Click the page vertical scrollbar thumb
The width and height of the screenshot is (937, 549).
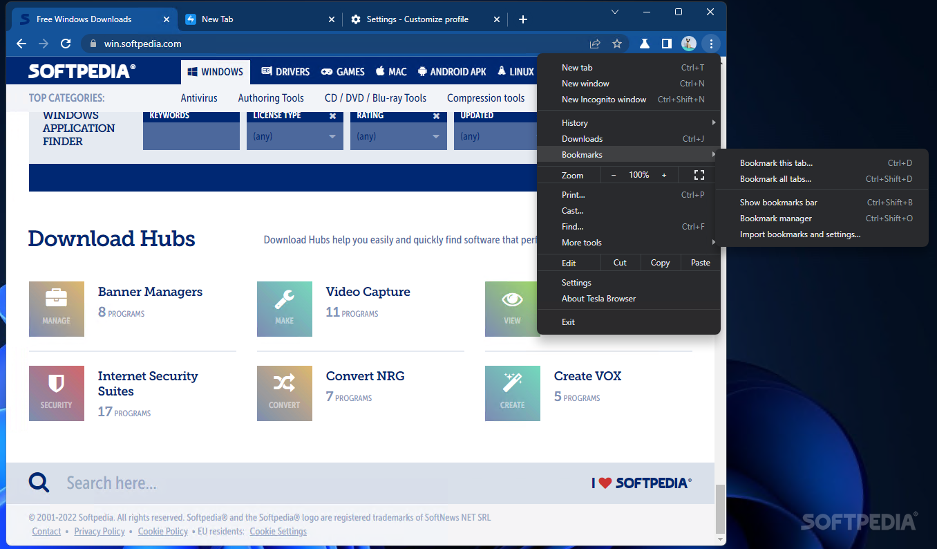pos(720,510)
